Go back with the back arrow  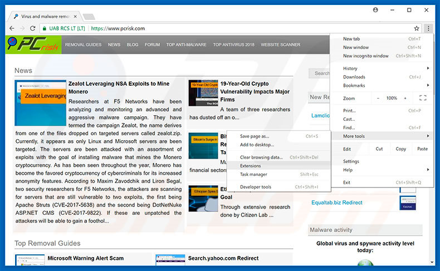(12, 28)
